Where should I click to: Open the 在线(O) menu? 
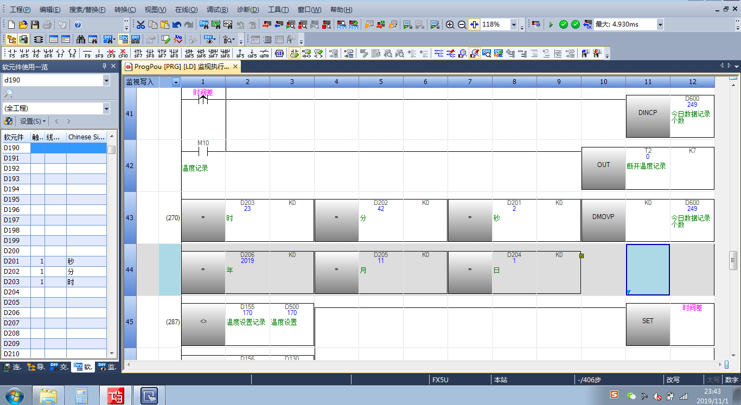point(186,10)
